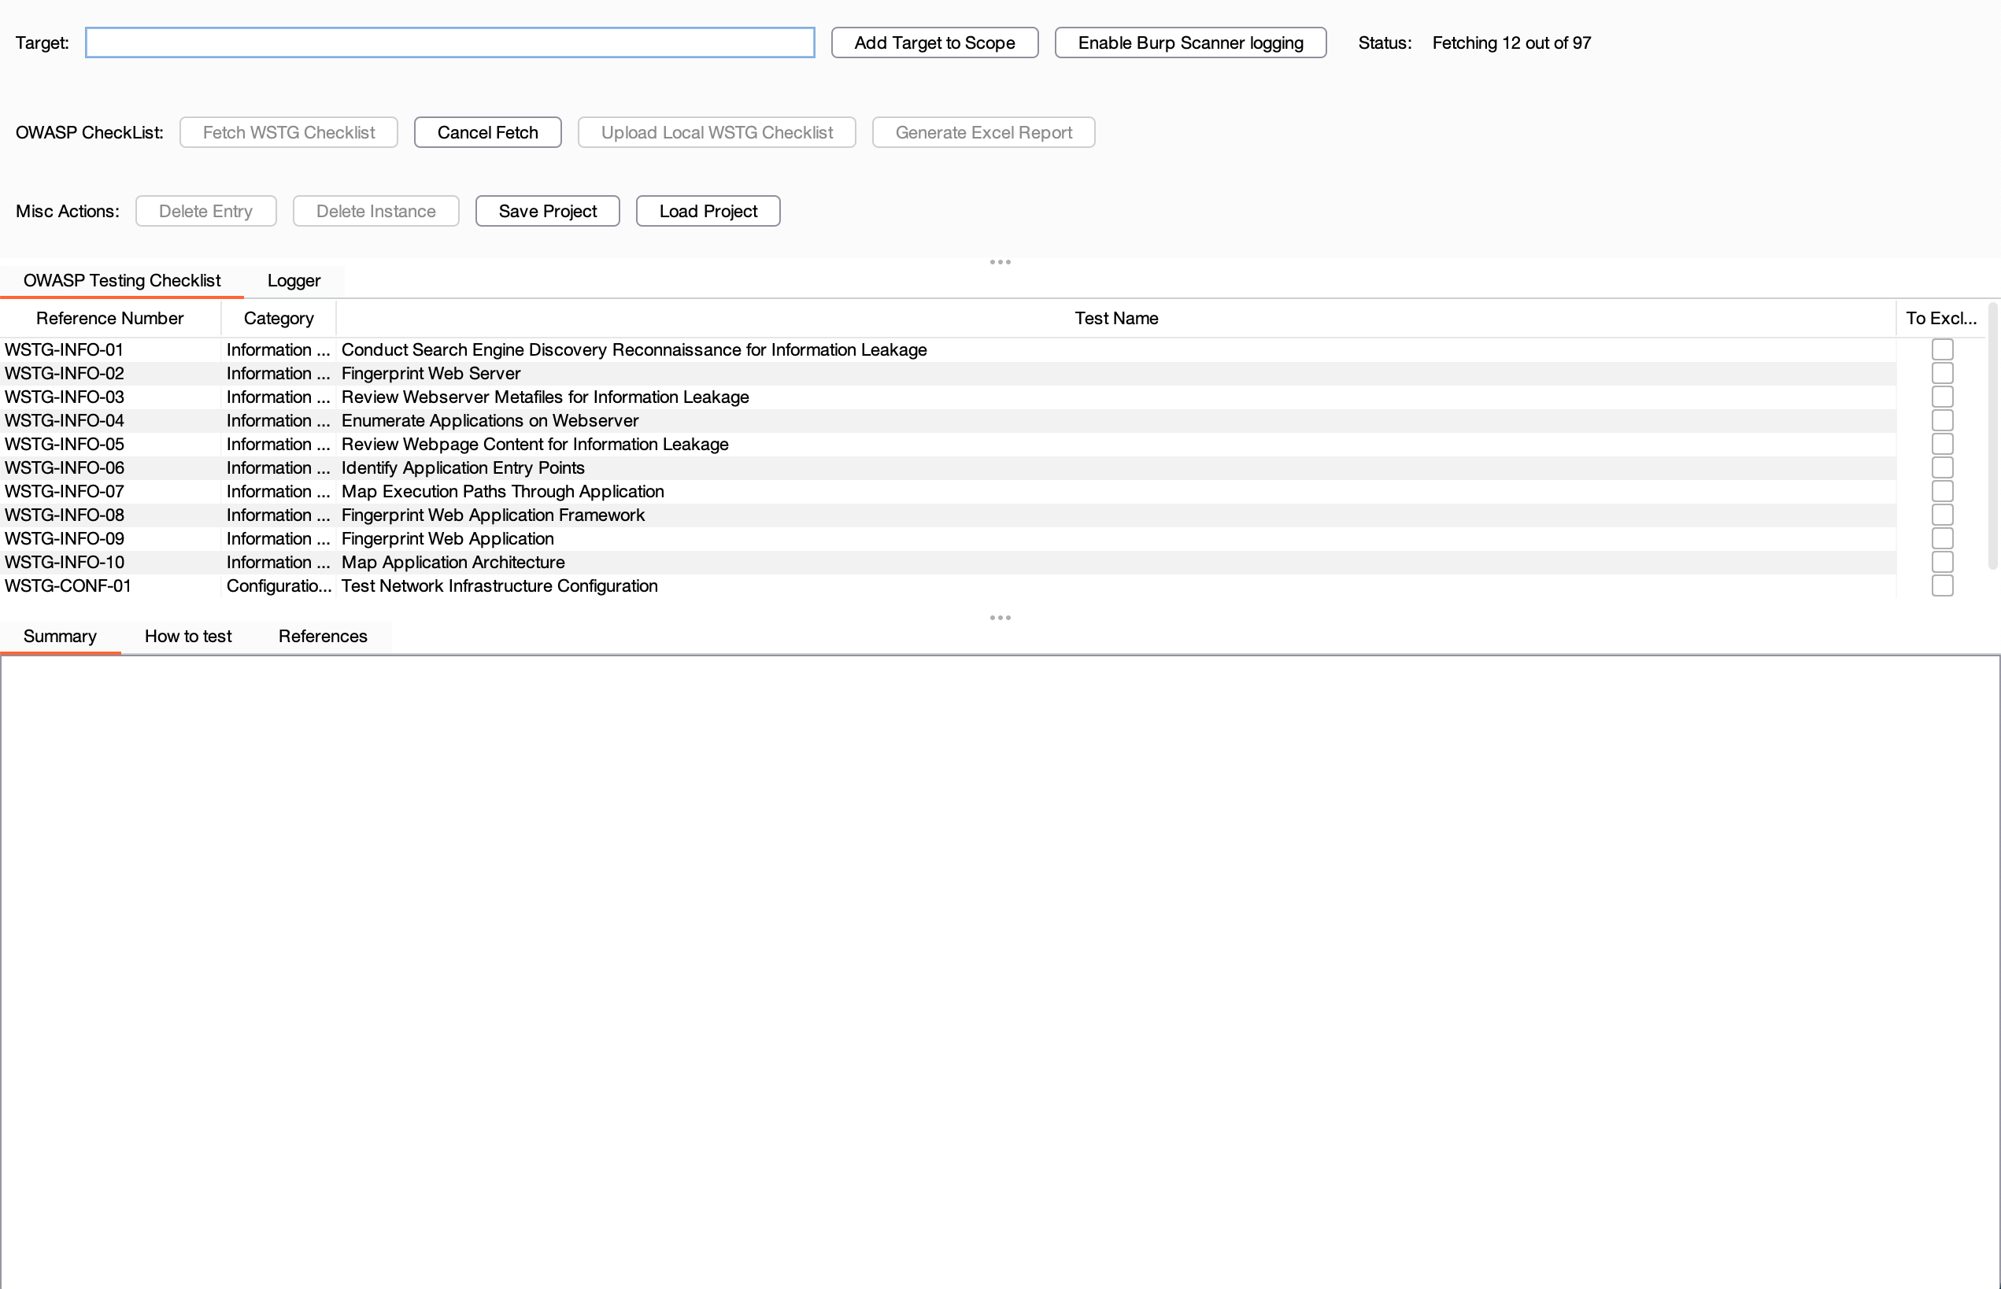The width and height of the screenshot is (2001, 1289).
Task: Select the Summary tab
Action: tap(61, 636)
